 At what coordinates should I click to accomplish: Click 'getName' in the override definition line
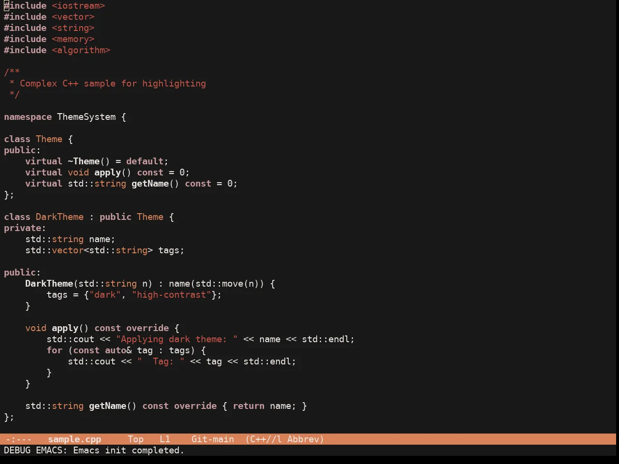(108, 406)
